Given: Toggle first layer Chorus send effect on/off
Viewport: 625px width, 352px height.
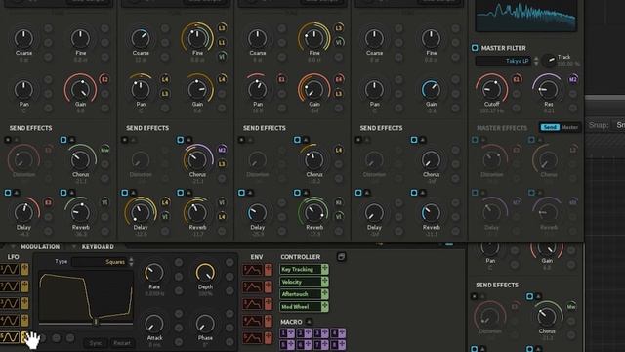Looking at the screenshot, I should point(63,140).
